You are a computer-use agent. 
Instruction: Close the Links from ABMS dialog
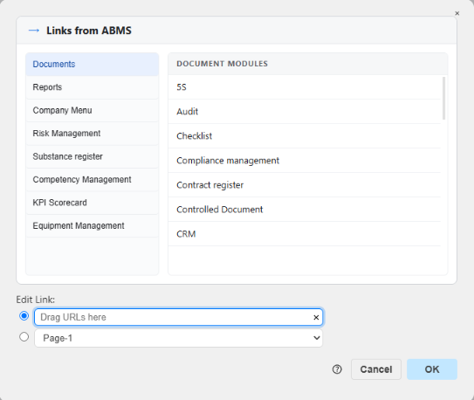click(x=457, y=13)
